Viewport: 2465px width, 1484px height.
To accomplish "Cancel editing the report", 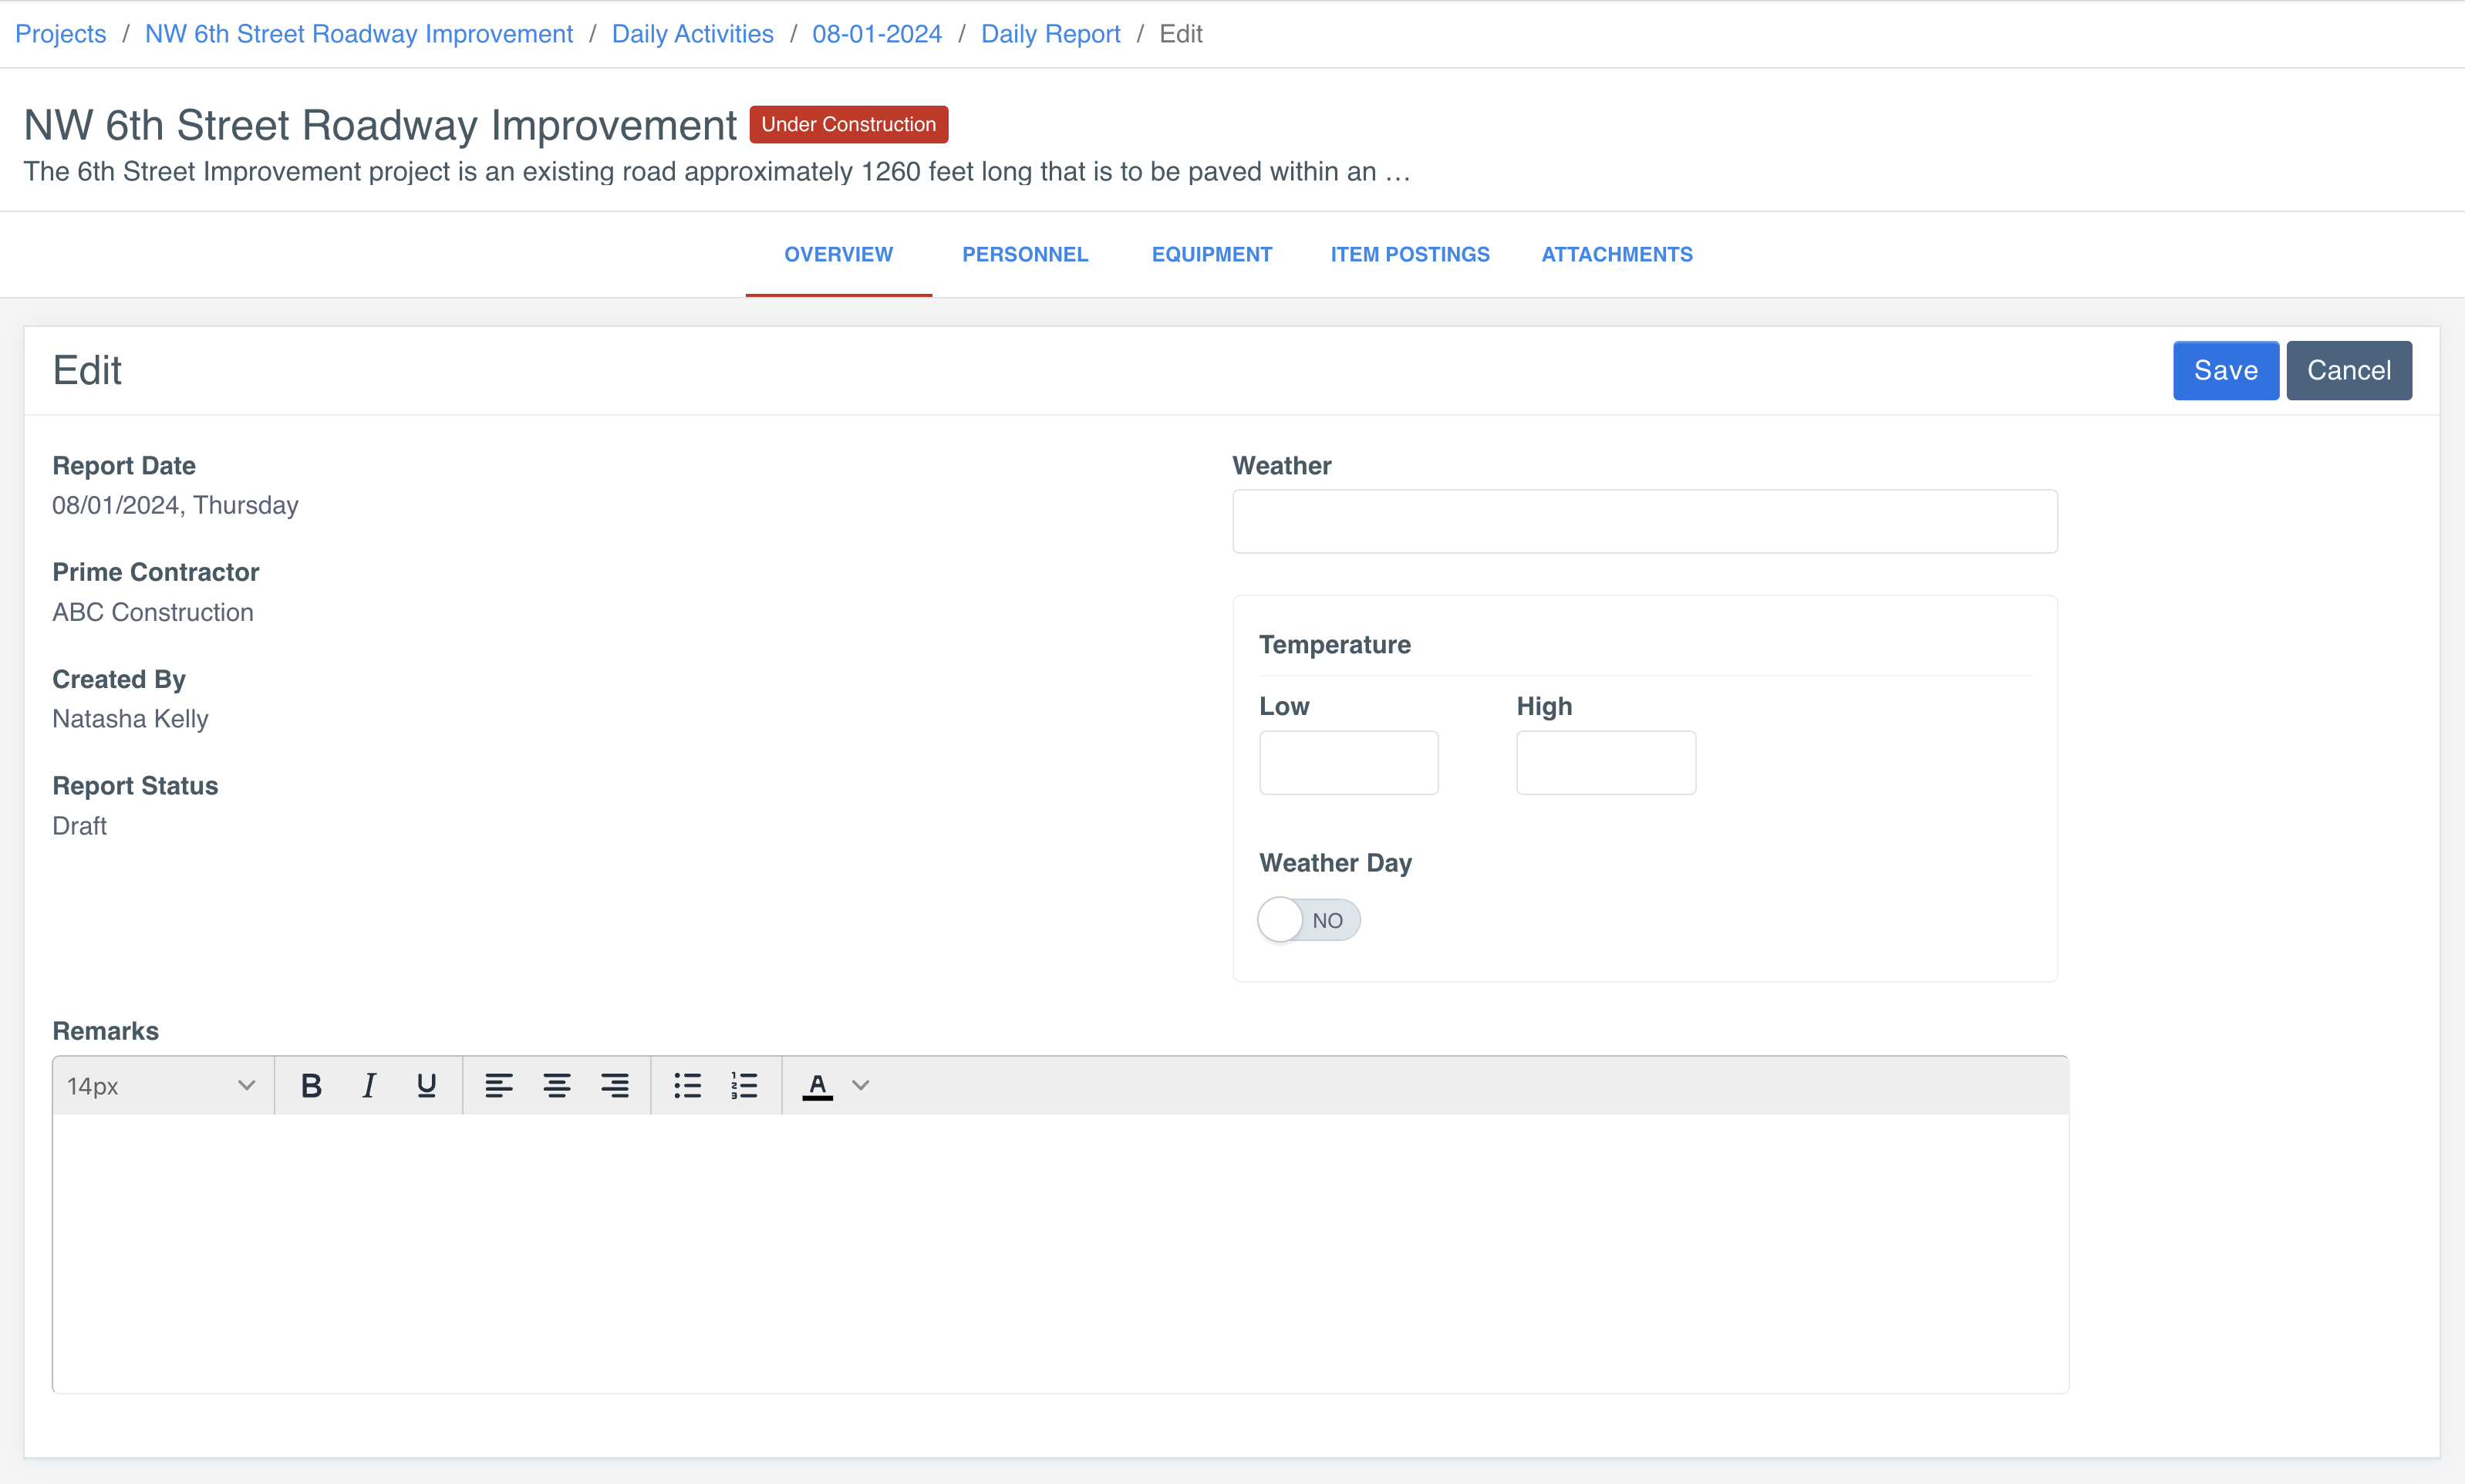I will (x=2348, y=371).
